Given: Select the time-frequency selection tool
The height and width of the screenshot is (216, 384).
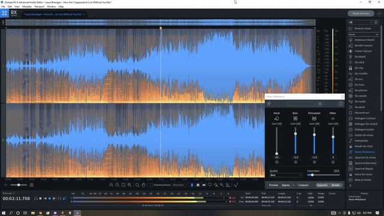Looking at the screenshot, I should (198, 185).
